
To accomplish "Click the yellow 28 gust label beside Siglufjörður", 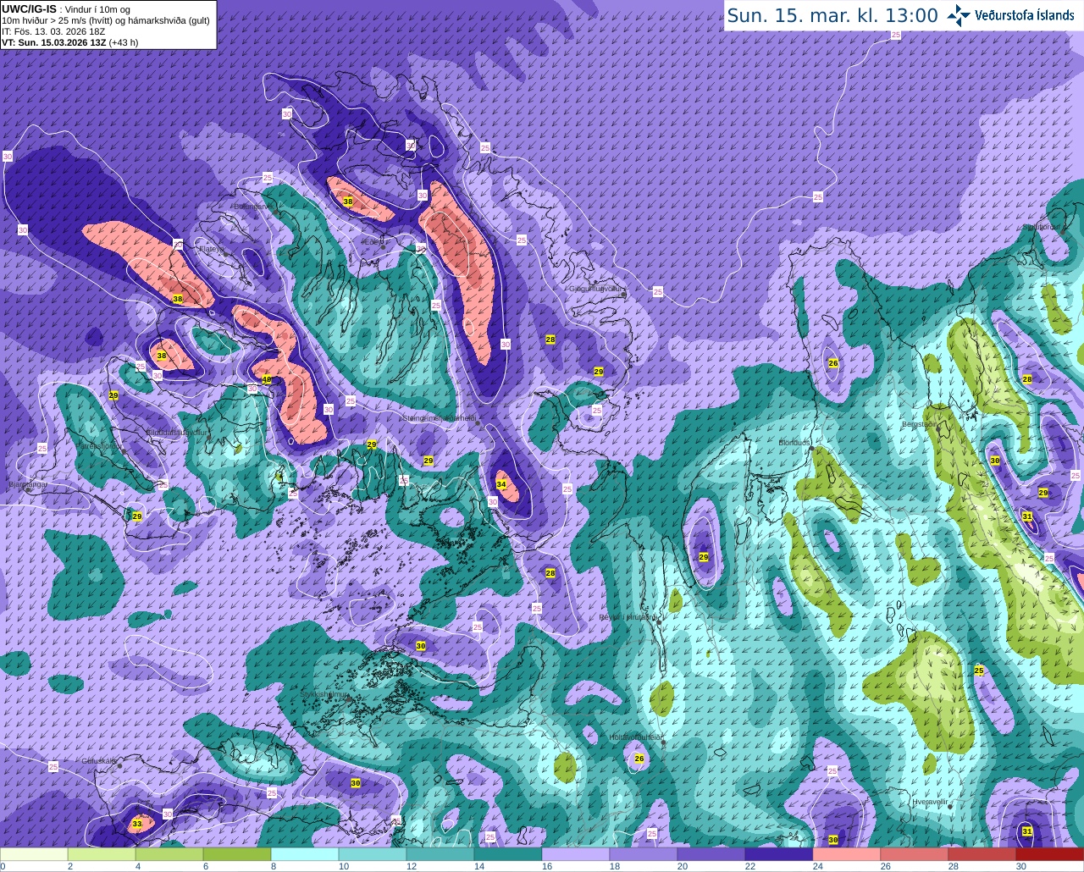I will coord(1027,379).
